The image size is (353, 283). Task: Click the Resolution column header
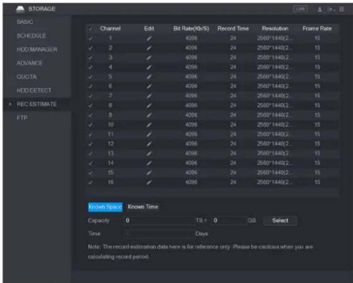(275, 29)
